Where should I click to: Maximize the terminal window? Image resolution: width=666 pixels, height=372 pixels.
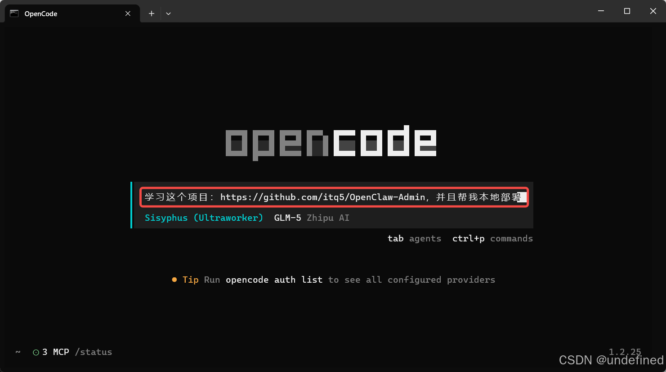pos(627,11)
